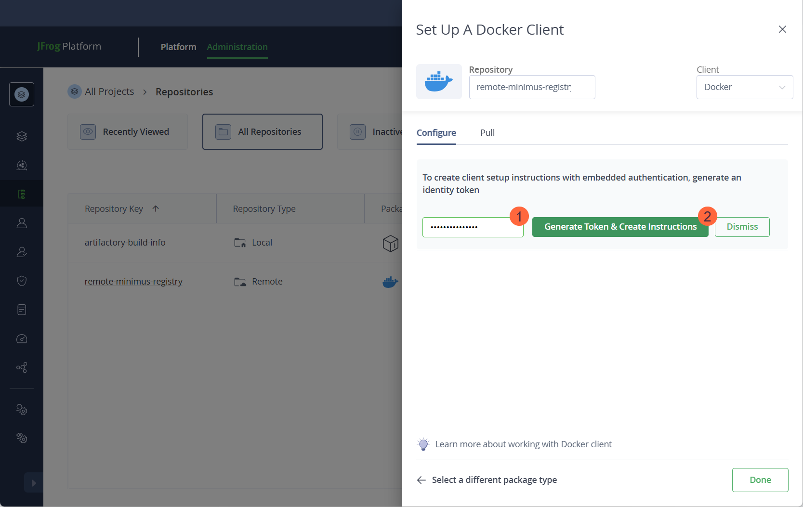Select the monitoring gauge icon in sidebar
The image size is (803, 507).
21,338
